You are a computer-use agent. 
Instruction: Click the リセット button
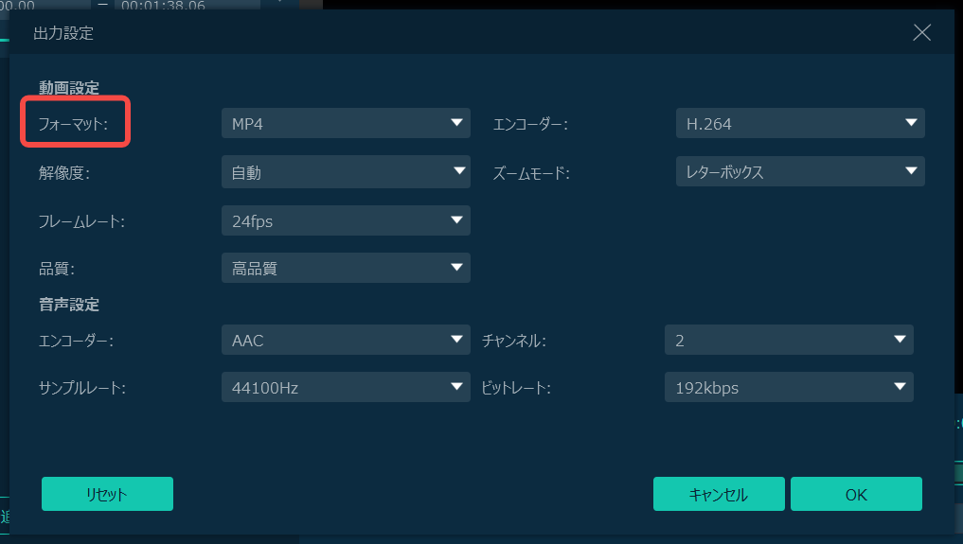tap(108, 494)
